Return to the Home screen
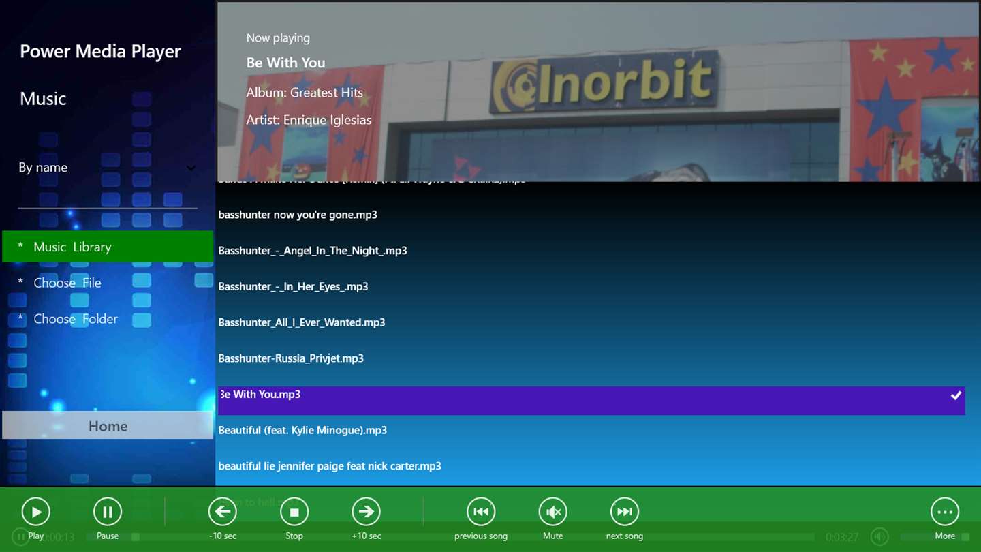Viewport: 981px width, 552px height. tap(108, 426)
